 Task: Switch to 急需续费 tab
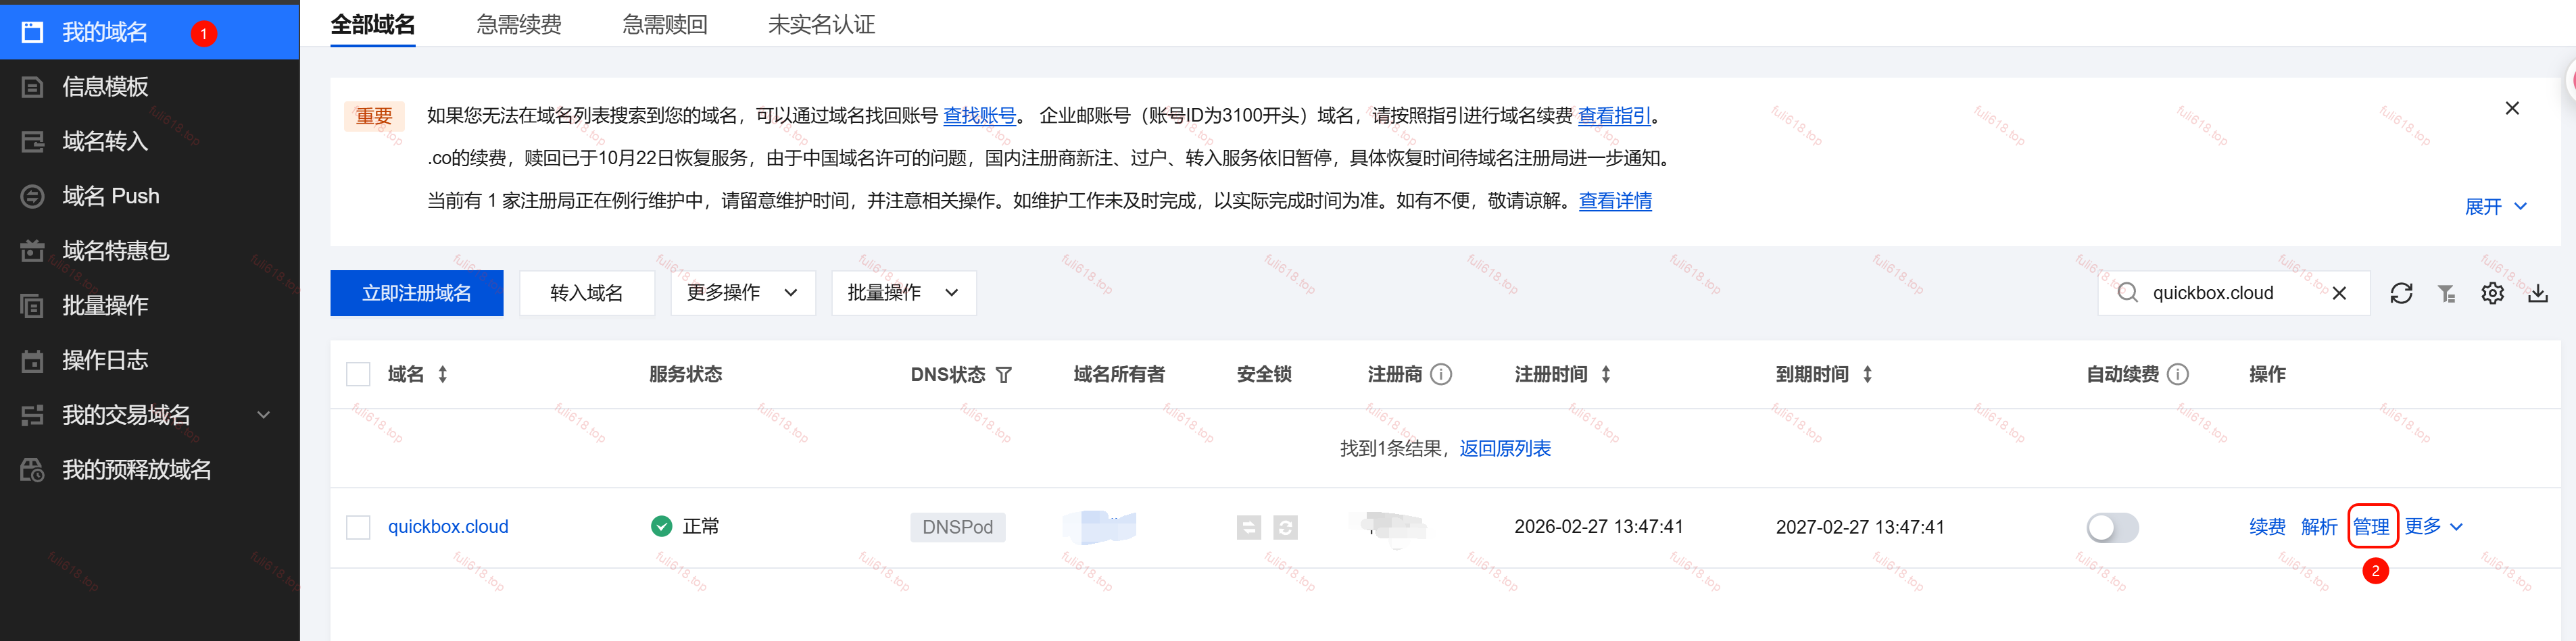pyautogui.click(x=519, y=24)
